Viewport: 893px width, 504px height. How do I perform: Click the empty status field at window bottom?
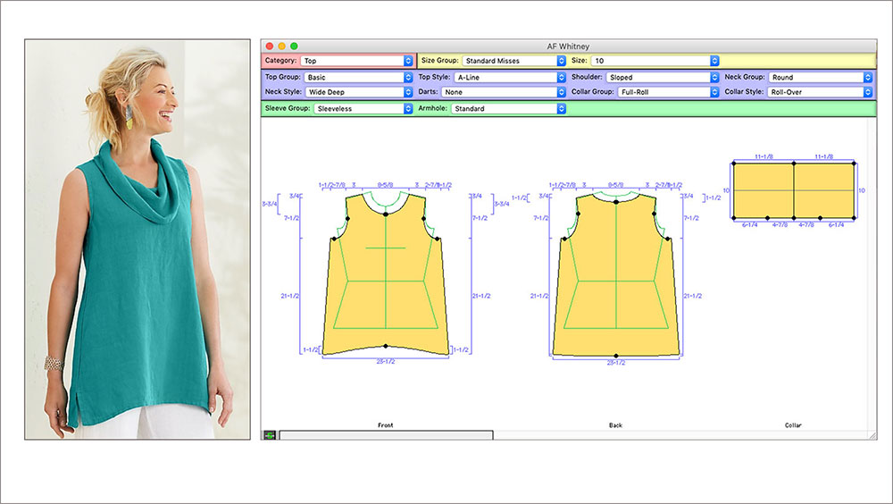pyautogui.click(x=386, y=435)
